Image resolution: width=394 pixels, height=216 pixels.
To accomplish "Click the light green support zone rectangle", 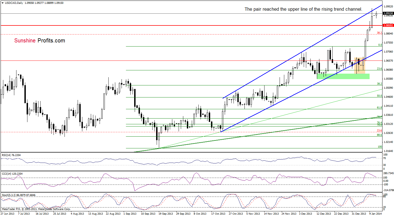I will [x=343, y=76].
